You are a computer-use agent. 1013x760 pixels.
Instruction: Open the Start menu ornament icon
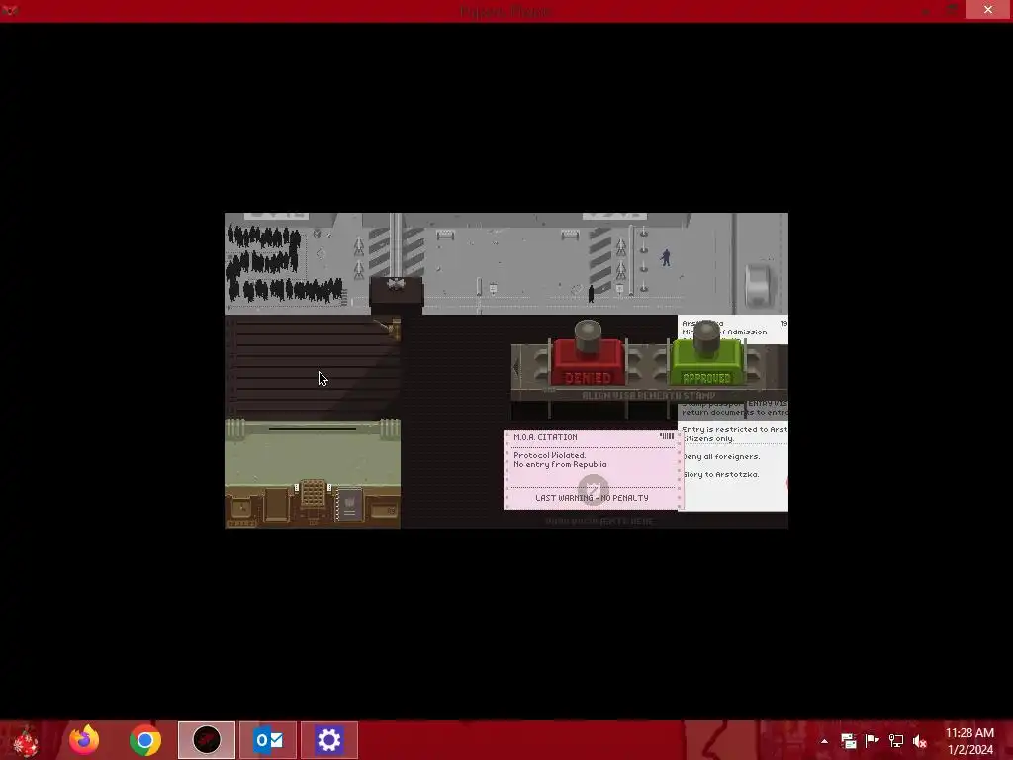25,740
